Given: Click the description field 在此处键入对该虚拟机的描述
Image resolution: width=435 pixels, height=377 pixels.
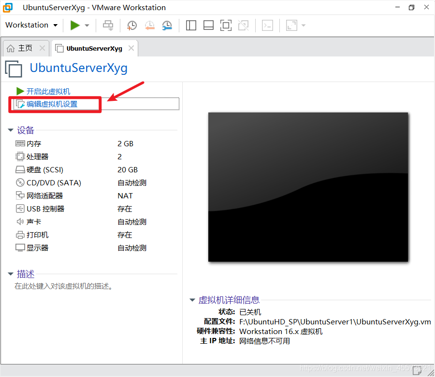Looking at the screenshot, I should 64,286.
